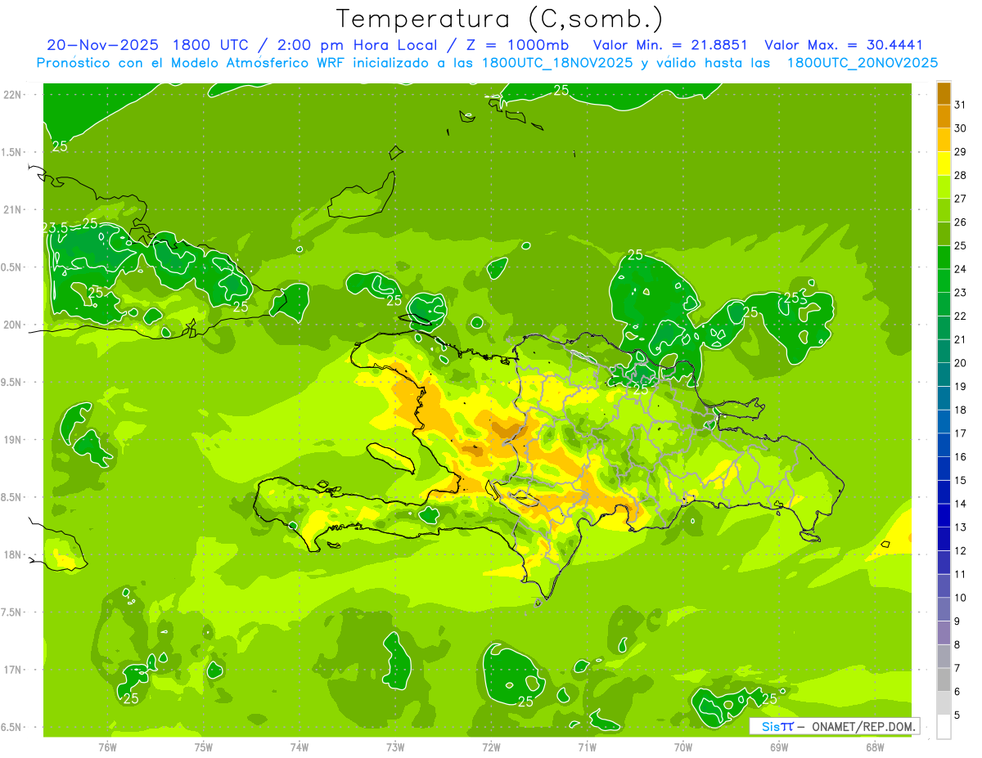
Task: Click the '19N' latitude axis label
Action: [x=13, y=440]
